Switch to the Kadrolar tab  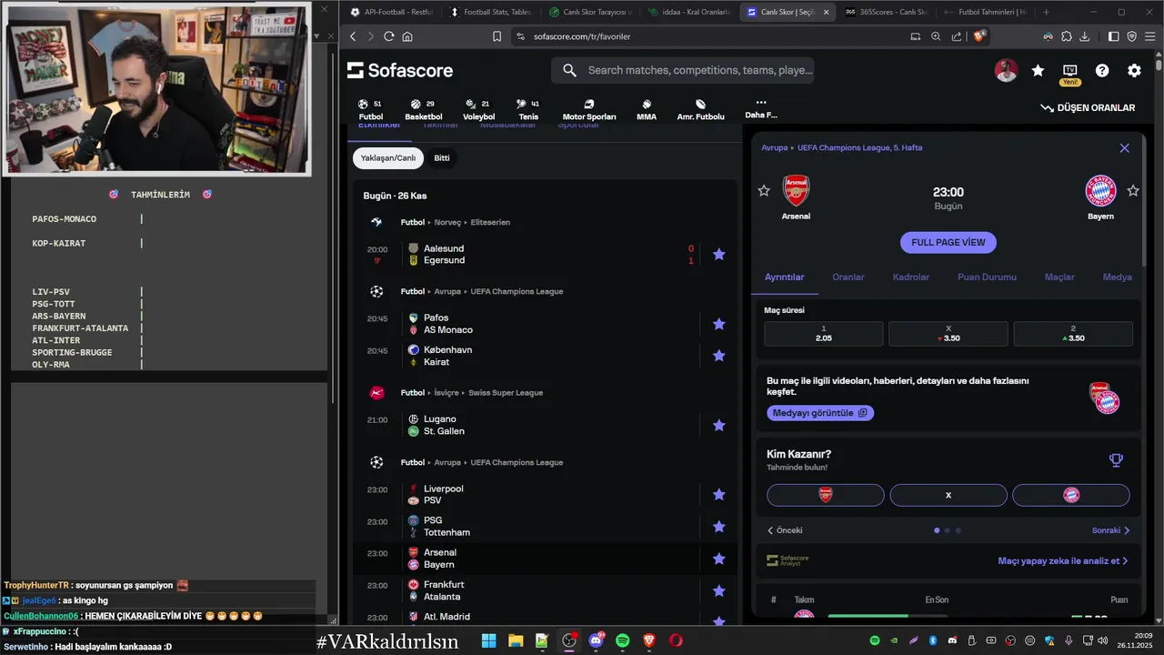point(911,277)
